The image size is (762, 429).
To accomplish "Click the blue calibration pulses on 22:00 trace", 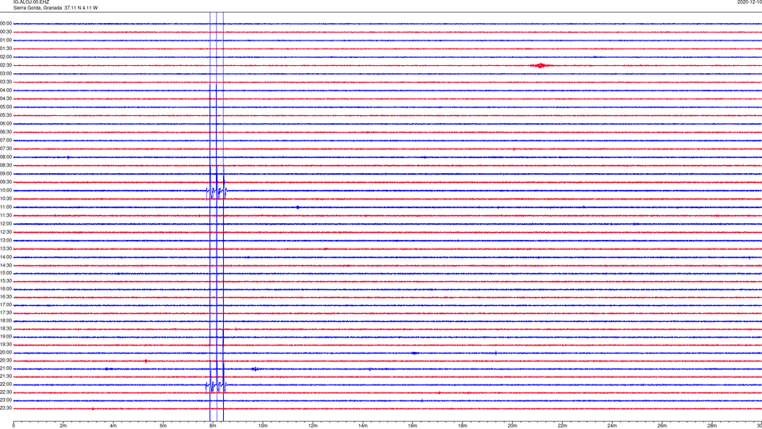I will pyautogui.click(x=216, y=387).
